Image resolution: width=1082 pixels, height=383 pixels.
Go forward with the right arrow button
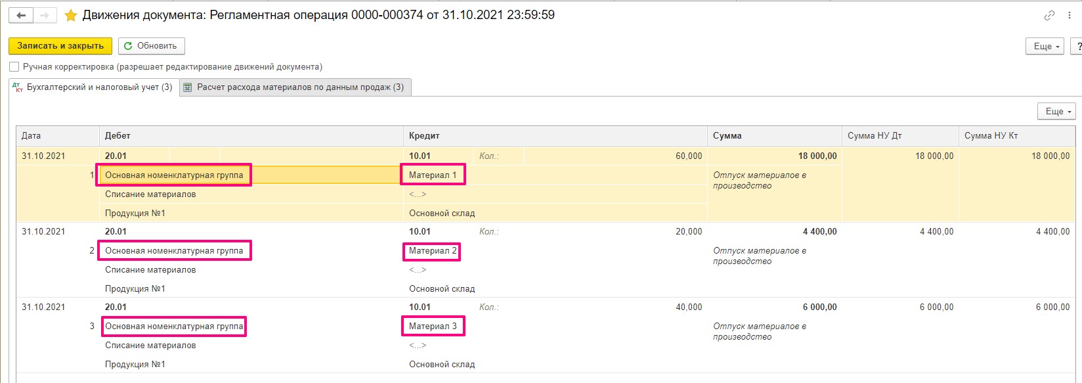(x=45, y=15)
